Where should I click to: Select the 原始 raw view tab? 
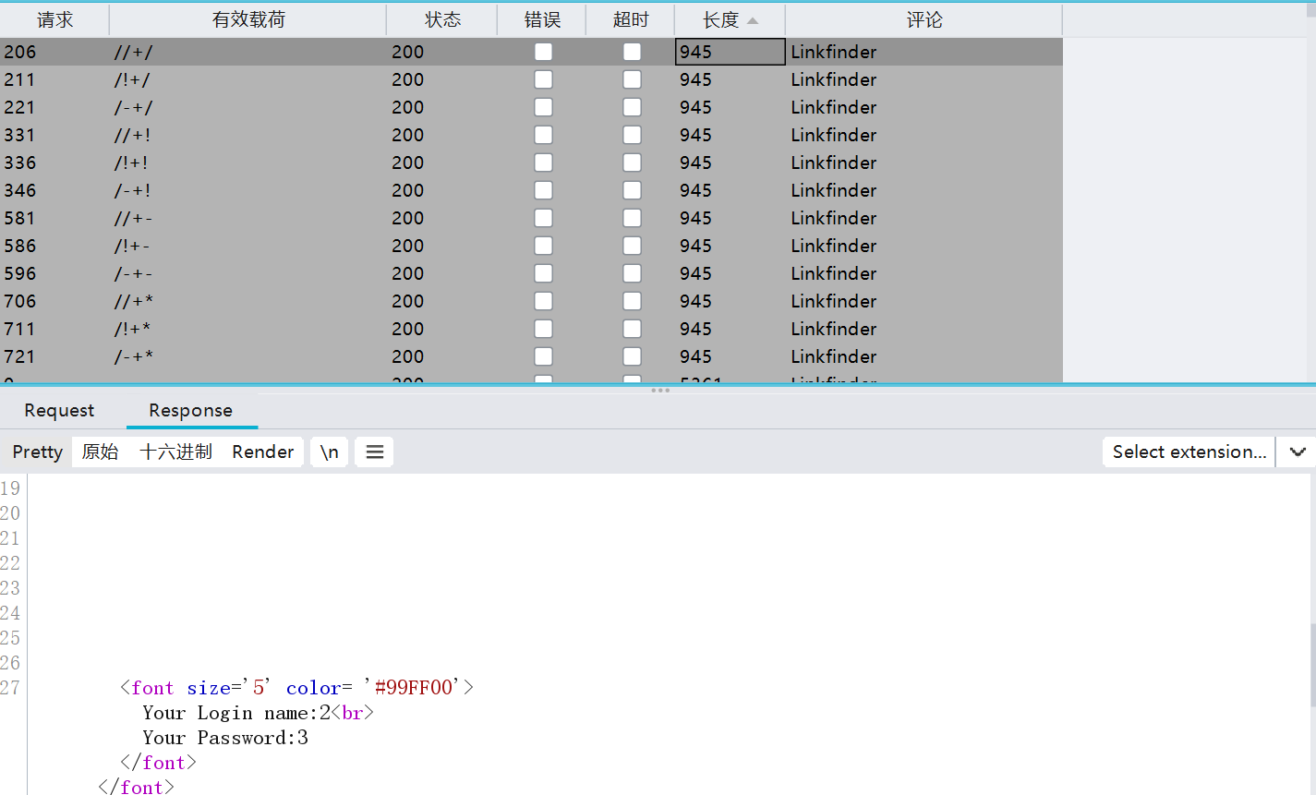click(x=100, y=452)
